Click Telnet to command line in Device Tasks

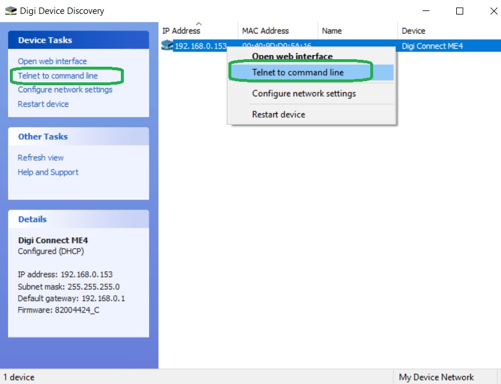pos(58,75)
